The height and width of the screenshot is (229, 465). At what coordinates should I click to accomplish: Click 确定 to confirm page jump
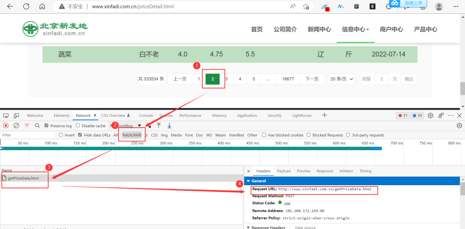[409, 79]
